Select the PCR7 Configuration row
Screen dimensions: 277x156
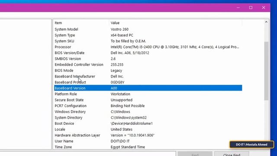(148, 106)
